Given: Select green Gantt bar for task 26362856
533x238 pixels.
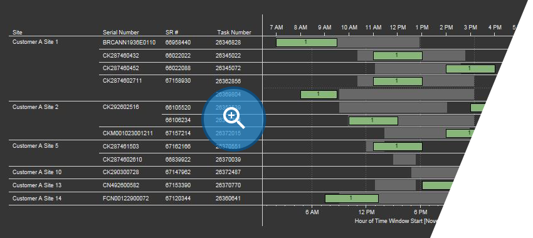Looking at the screenshot, I should (x=398, y=81).
